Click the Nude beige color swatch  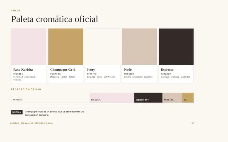tap(139, 47)
